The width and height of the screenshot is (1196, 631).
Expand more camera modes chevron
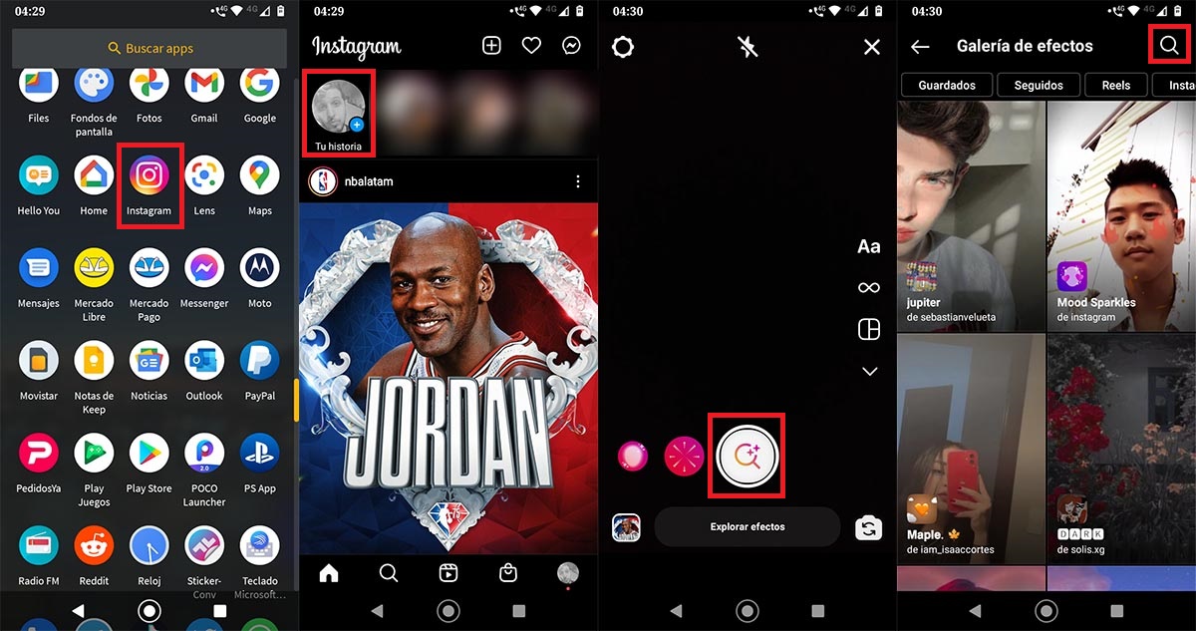(869, 371)
